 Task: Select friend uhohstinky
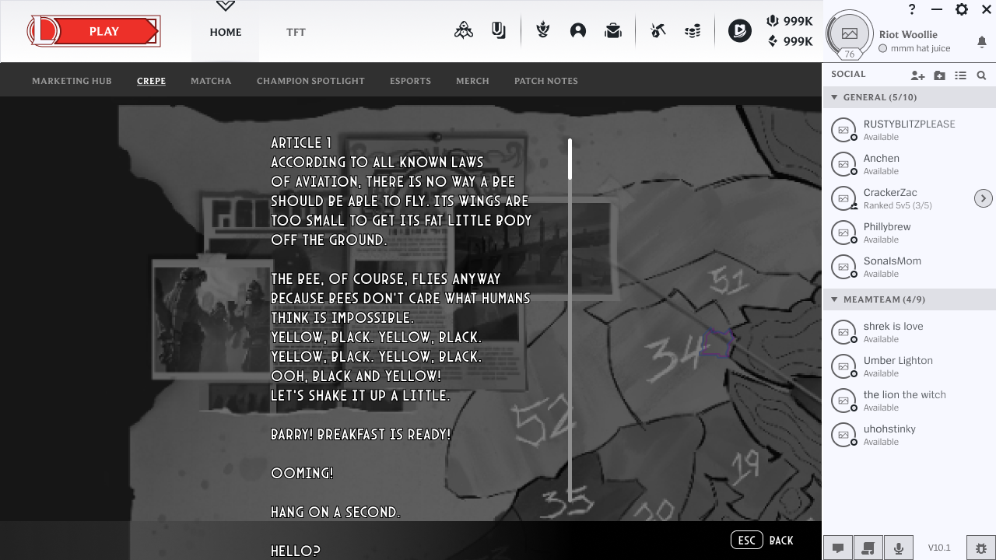pos(909,435)
